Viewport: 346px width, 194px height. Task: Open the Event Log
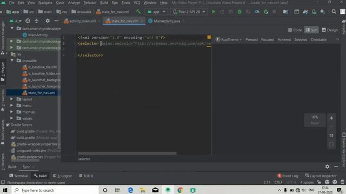coord(288,176)
